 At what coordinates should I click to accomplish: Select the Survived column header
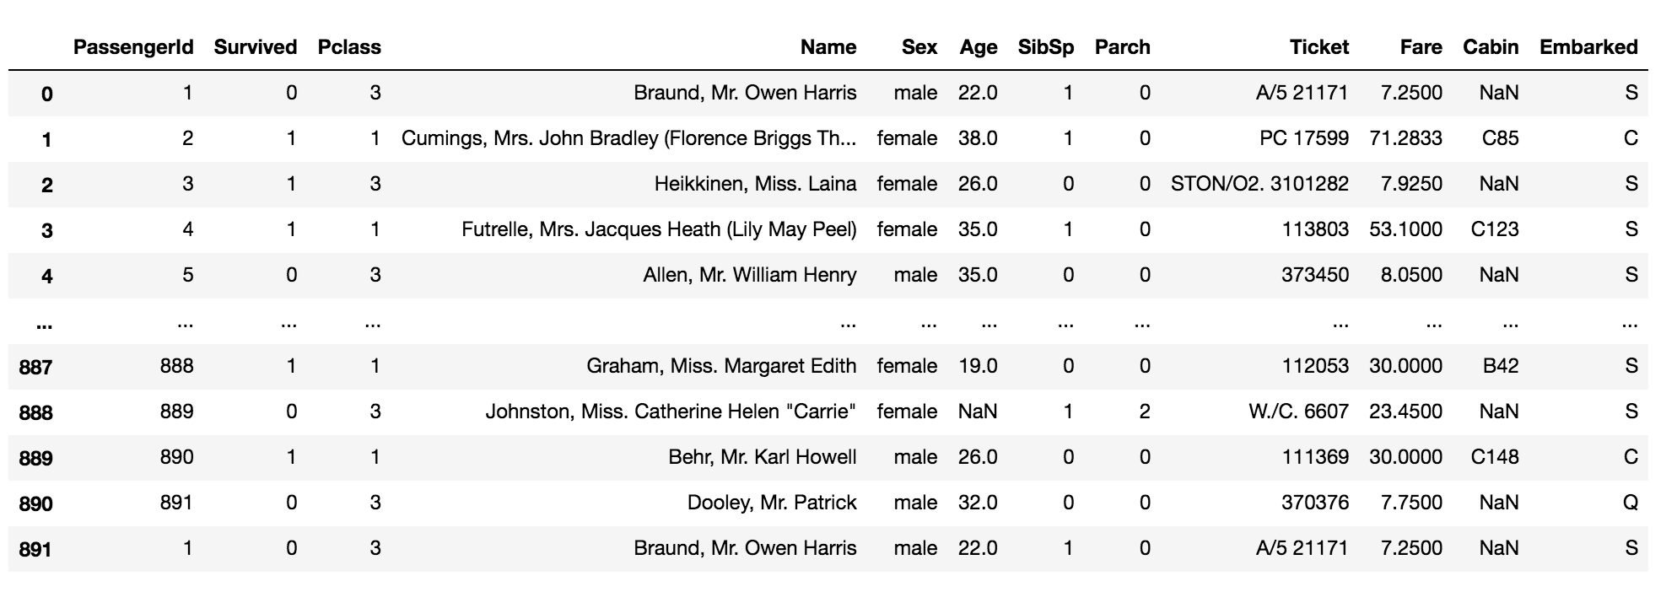pos(255,47)
